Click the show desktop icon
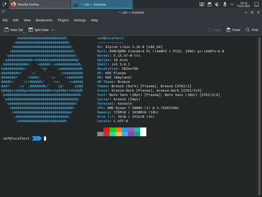 pos(257,4)
